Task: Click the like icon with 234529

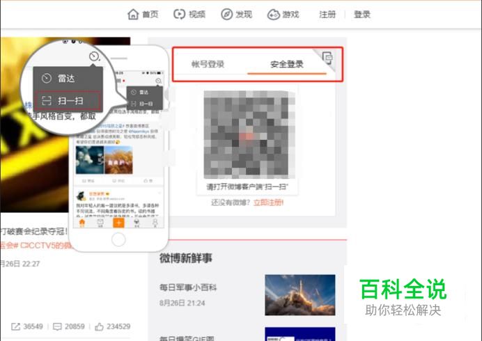Action: click(99, 326)
